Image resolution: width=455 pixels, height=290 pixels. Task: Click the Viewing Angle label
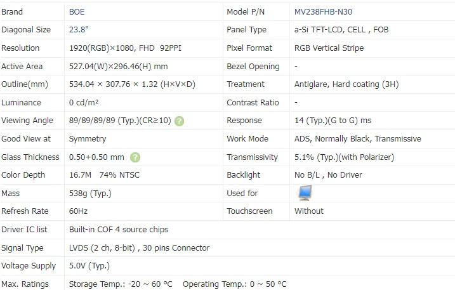[27, 121]
